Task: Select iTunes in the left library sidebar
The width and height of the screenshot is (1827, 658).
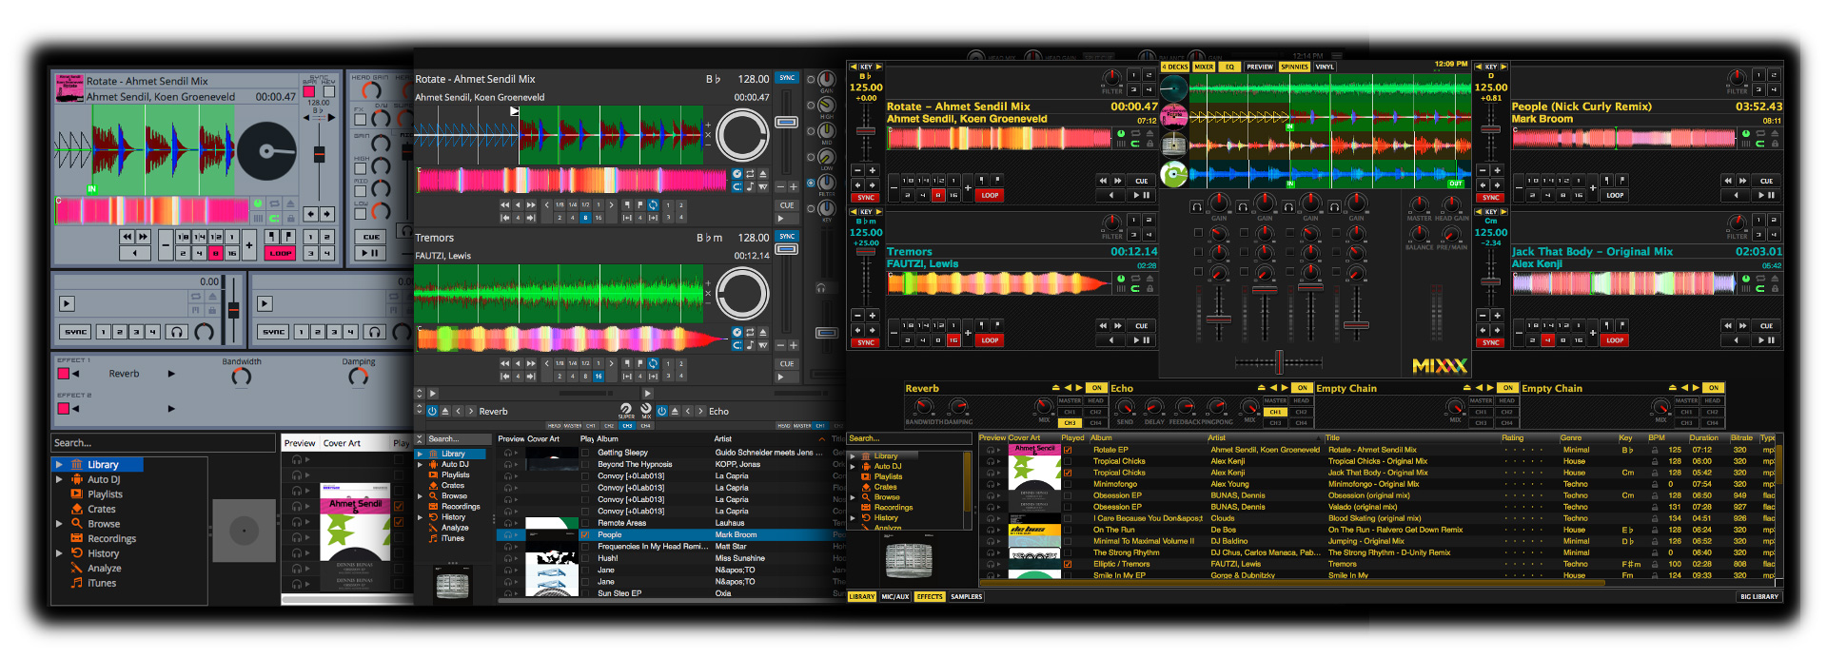Action: [101, 584]
